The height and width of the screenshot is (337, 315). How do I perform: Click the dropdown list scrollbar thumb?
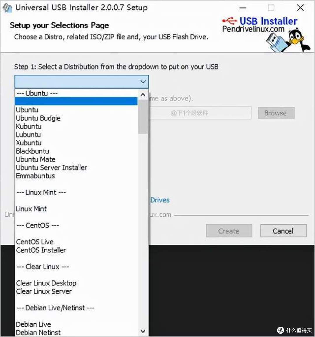point(143,117)
